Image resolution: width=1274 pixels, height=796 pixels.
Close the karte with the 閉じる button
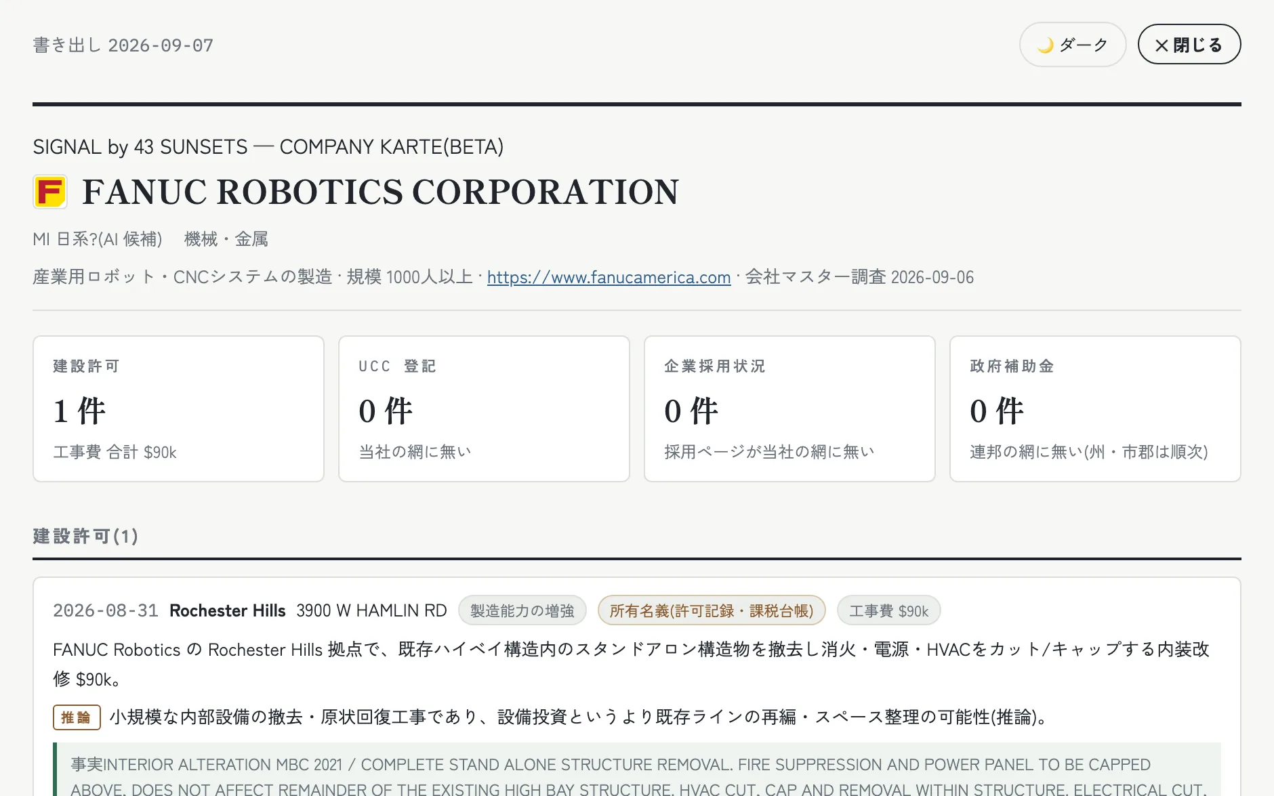click(x=1189, y=45)
